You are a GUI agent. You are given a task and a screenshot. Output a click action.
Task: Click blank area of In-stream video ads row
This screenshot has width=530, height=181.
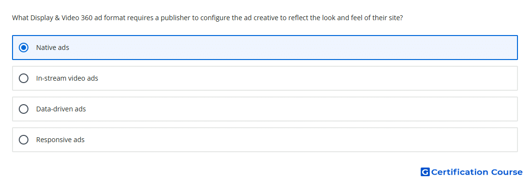point(304,78)
